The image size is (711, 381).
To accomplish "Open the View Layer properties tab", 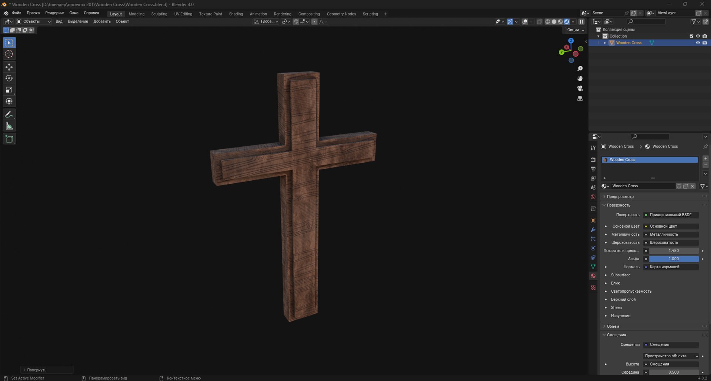I will tap(593, 178).
